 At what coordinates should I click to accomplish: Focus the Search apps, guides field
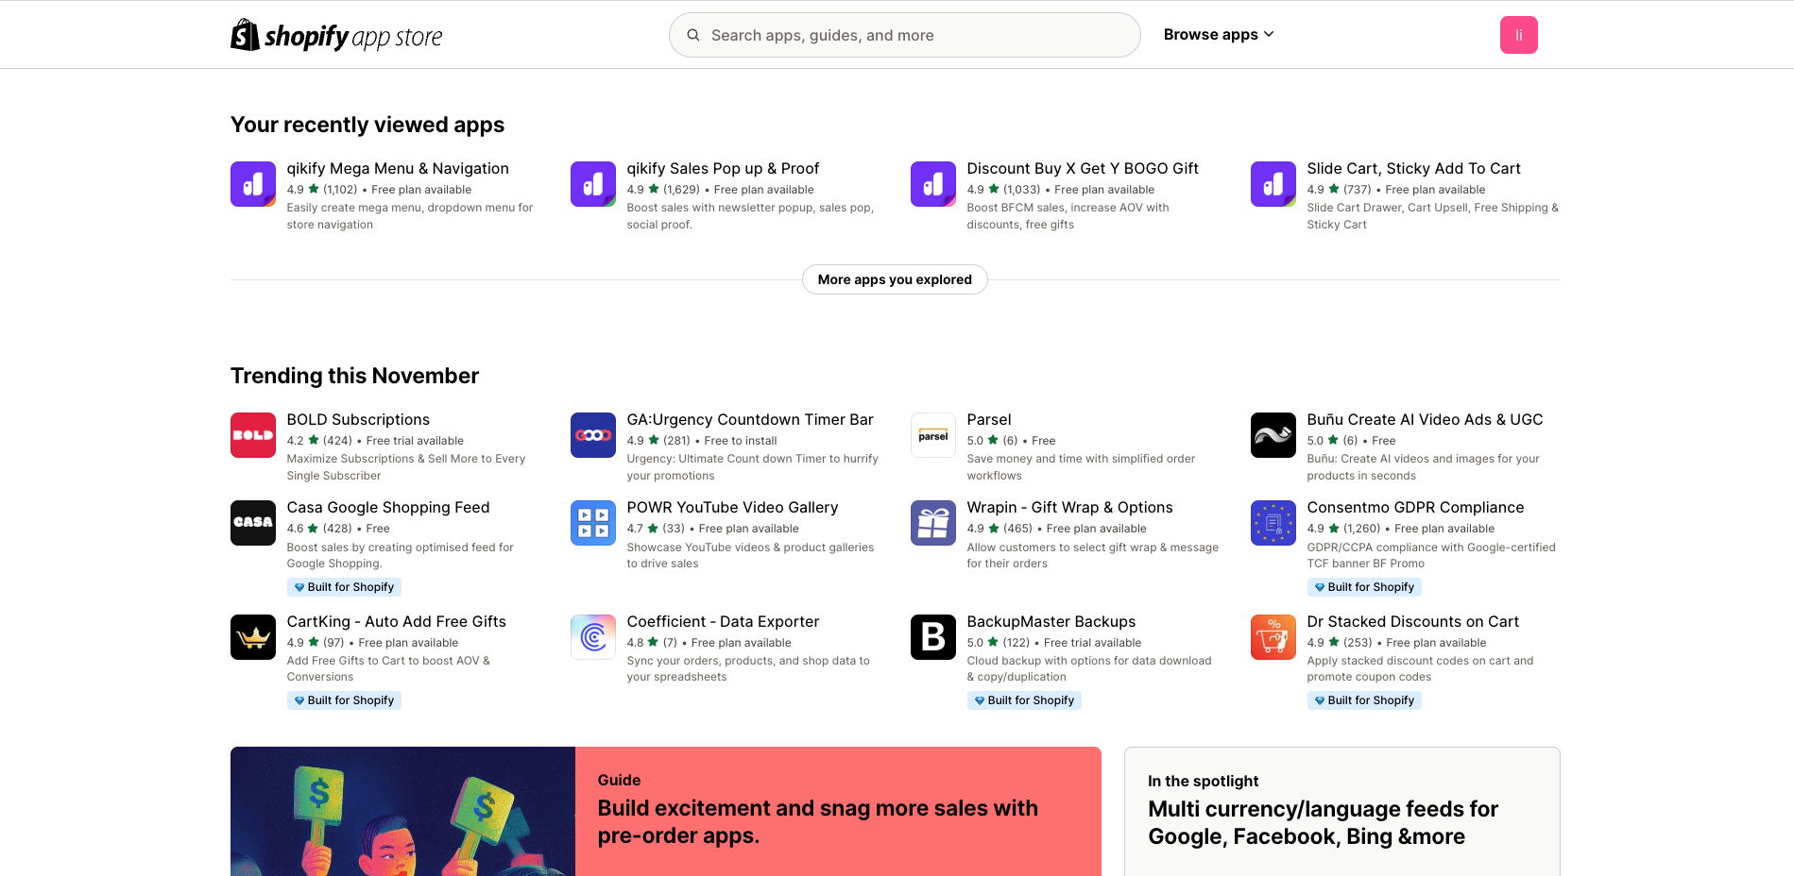pyautogui.click(x=905, y=35)
